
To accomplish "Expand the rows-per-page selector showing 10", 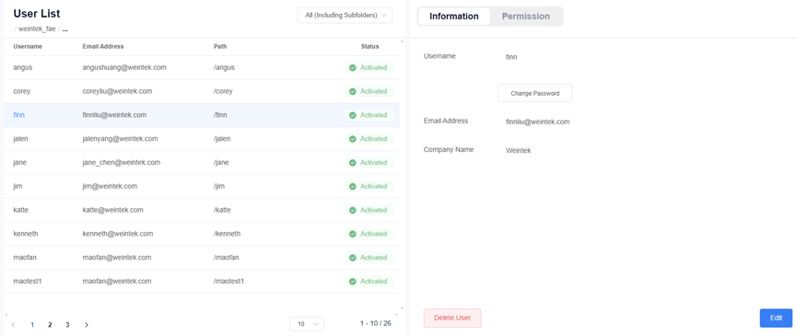I will 307,324.
